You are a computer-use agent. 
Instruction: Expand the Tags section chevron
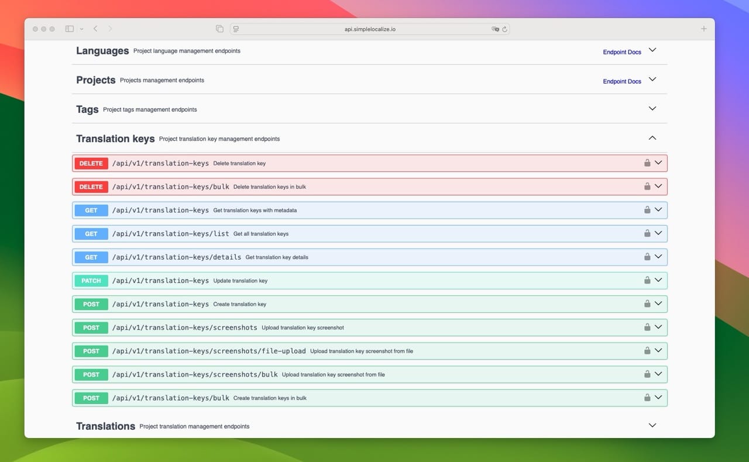(x=652, y=109)
